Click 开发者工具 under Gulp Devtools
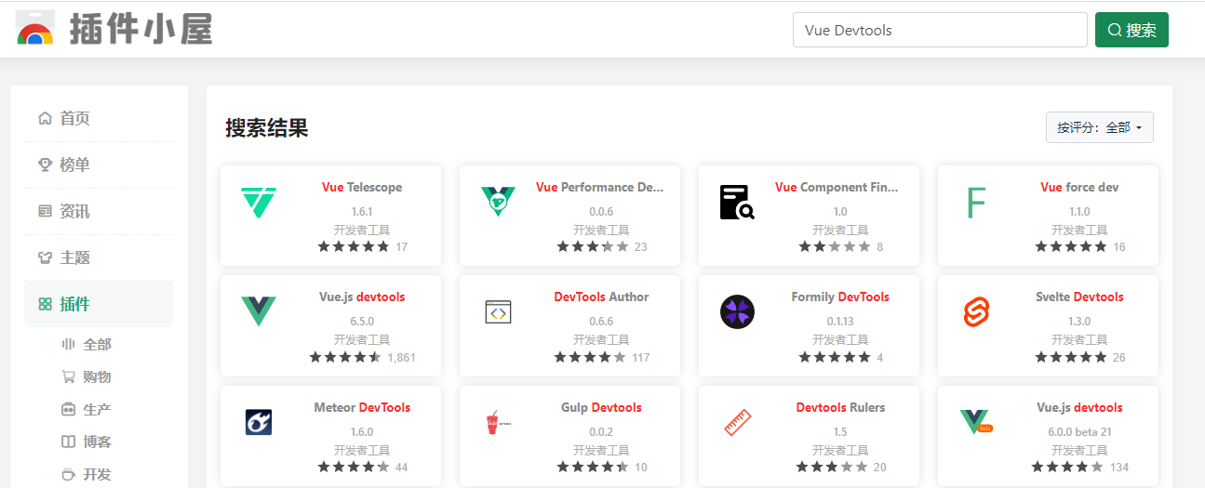Image resolution: width=1205 pixels, height=488 pixels. (x=601, y=450)
